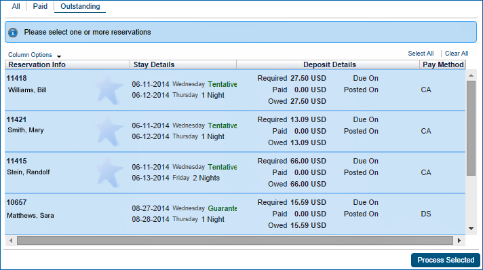Screen dimensions: 483x270
Task: Click guest name Stein, Randolf
Action: coord(28,172)
